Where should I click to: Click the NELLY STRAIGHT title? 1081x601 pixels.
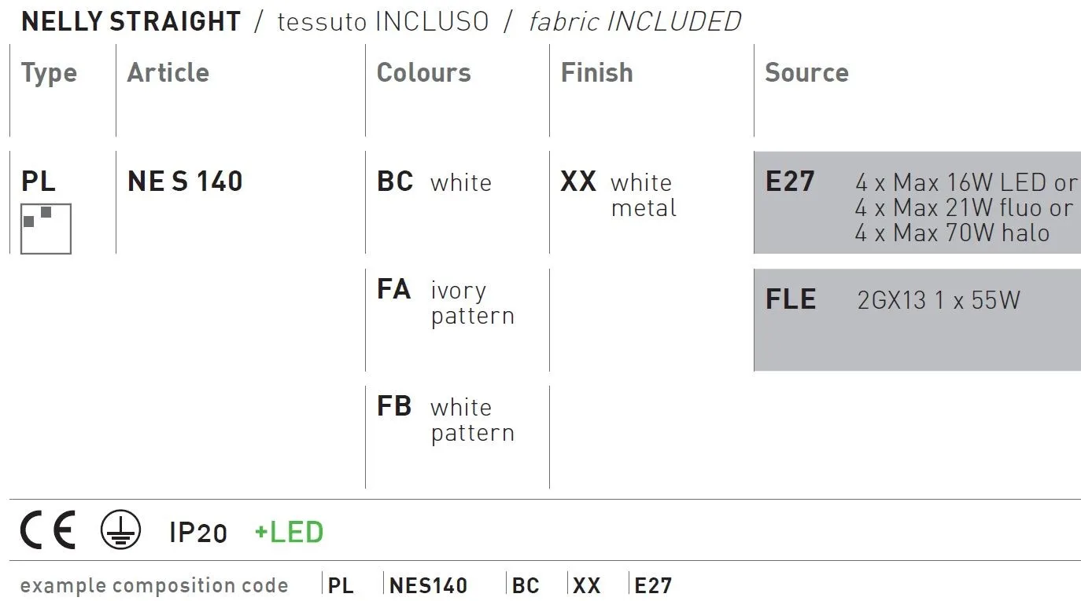[x=131, y=21]
